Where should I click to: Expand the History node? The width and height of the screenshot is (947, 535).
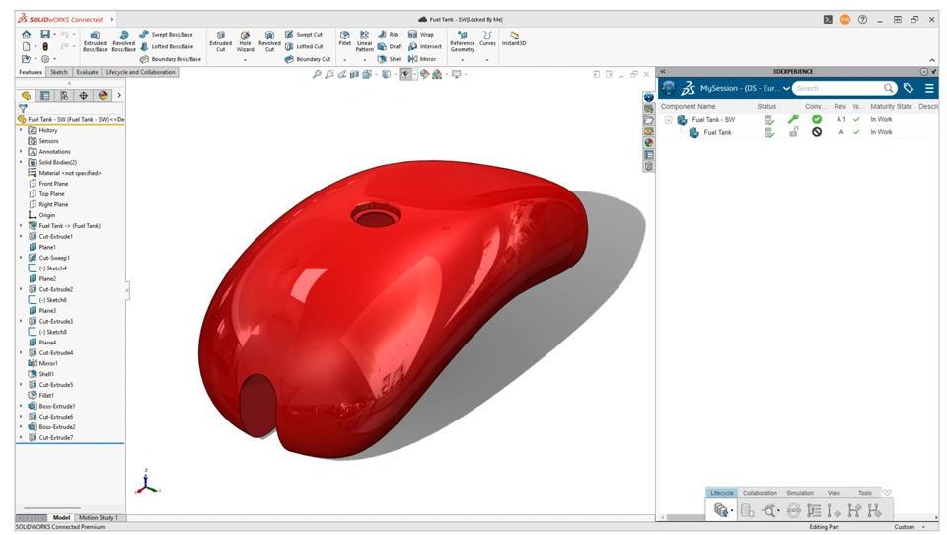(21, 130)
